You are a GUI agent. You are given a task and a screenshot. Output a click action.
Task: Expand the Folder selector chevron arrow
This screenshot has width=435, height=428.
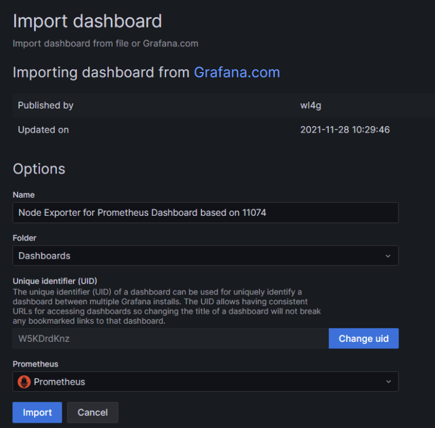point(388,256)
